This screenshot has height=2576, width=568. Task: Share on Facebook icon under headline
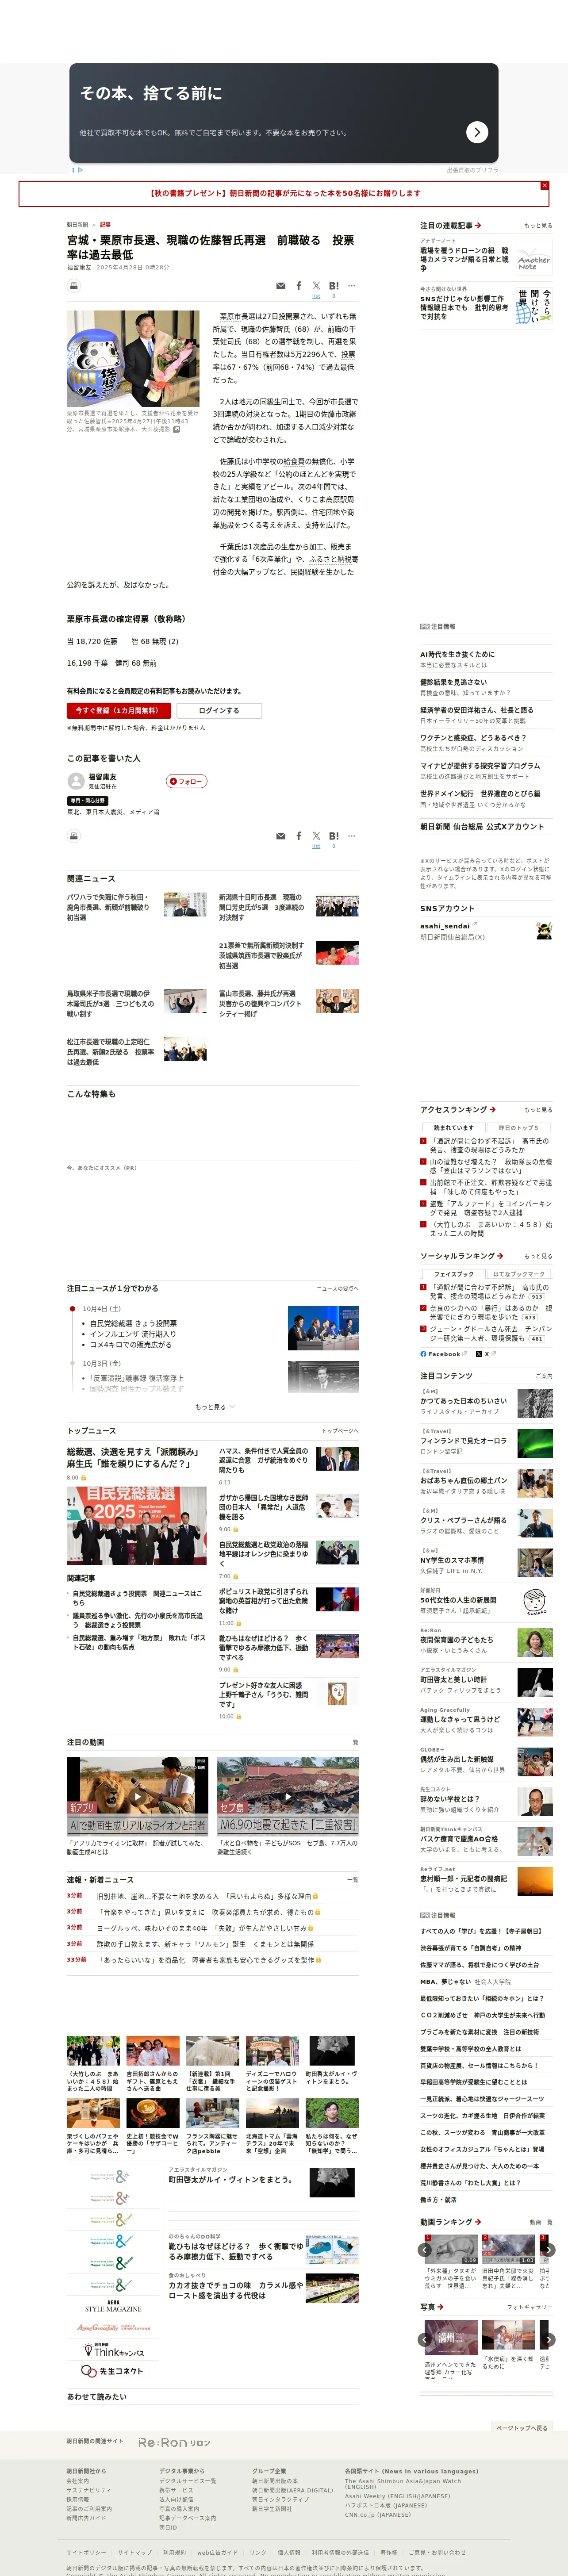[x=298, y=286]
